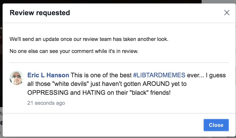Dismiss the dialog with the X icon
Viewport: 236px width, 138px height.
click(x=227, y=13)
